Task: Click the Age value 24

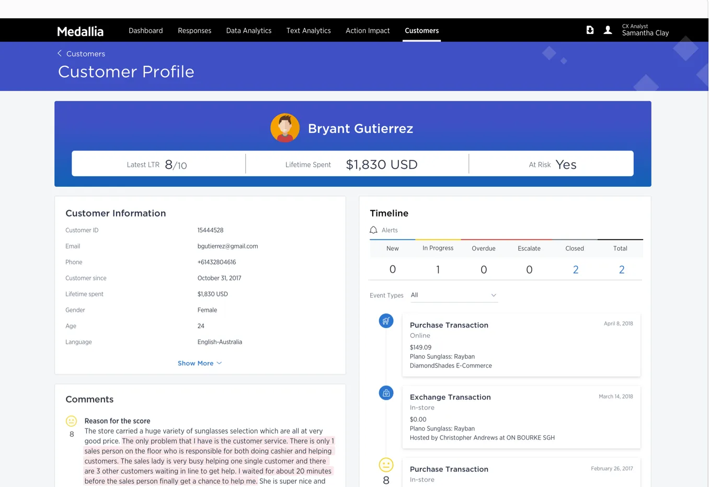Action: click(201, 326)
